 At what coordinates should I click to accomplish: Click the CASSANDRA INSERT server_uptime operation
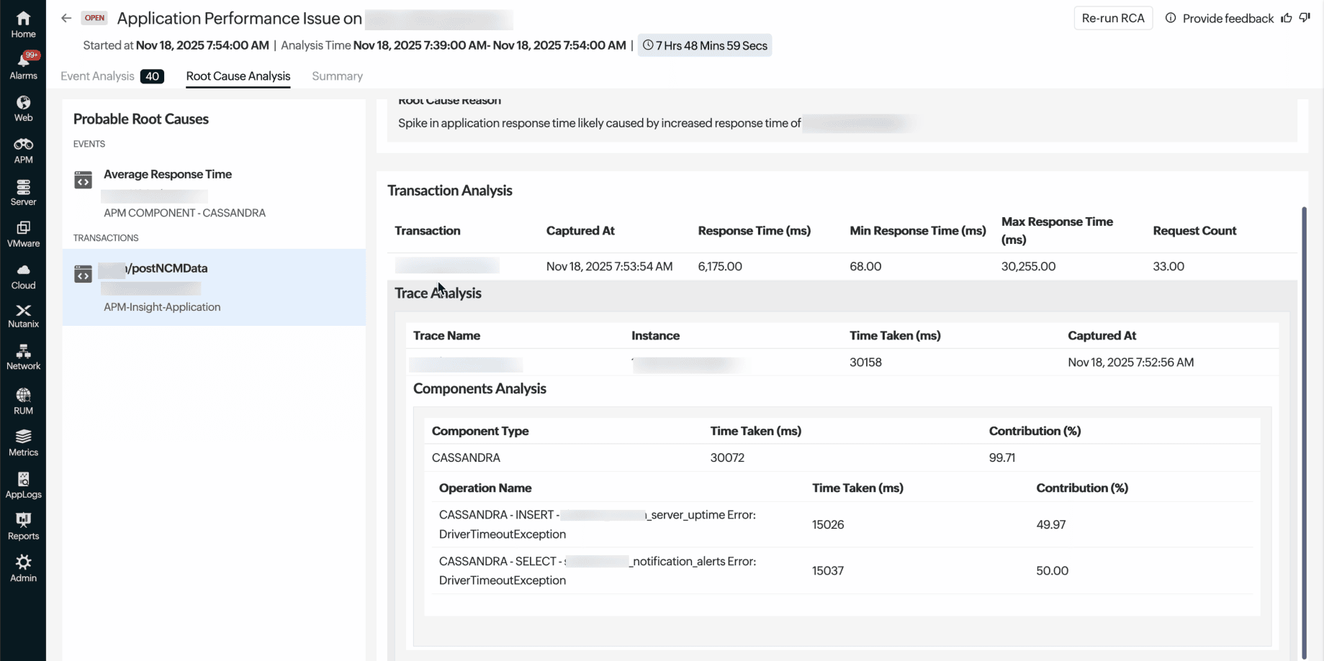pyautogui.click(x=598, y=524)
